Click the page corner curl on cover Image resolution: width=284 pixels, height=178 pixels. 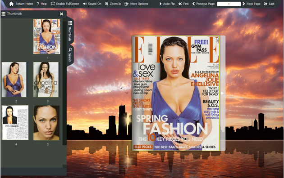point(218,39)
